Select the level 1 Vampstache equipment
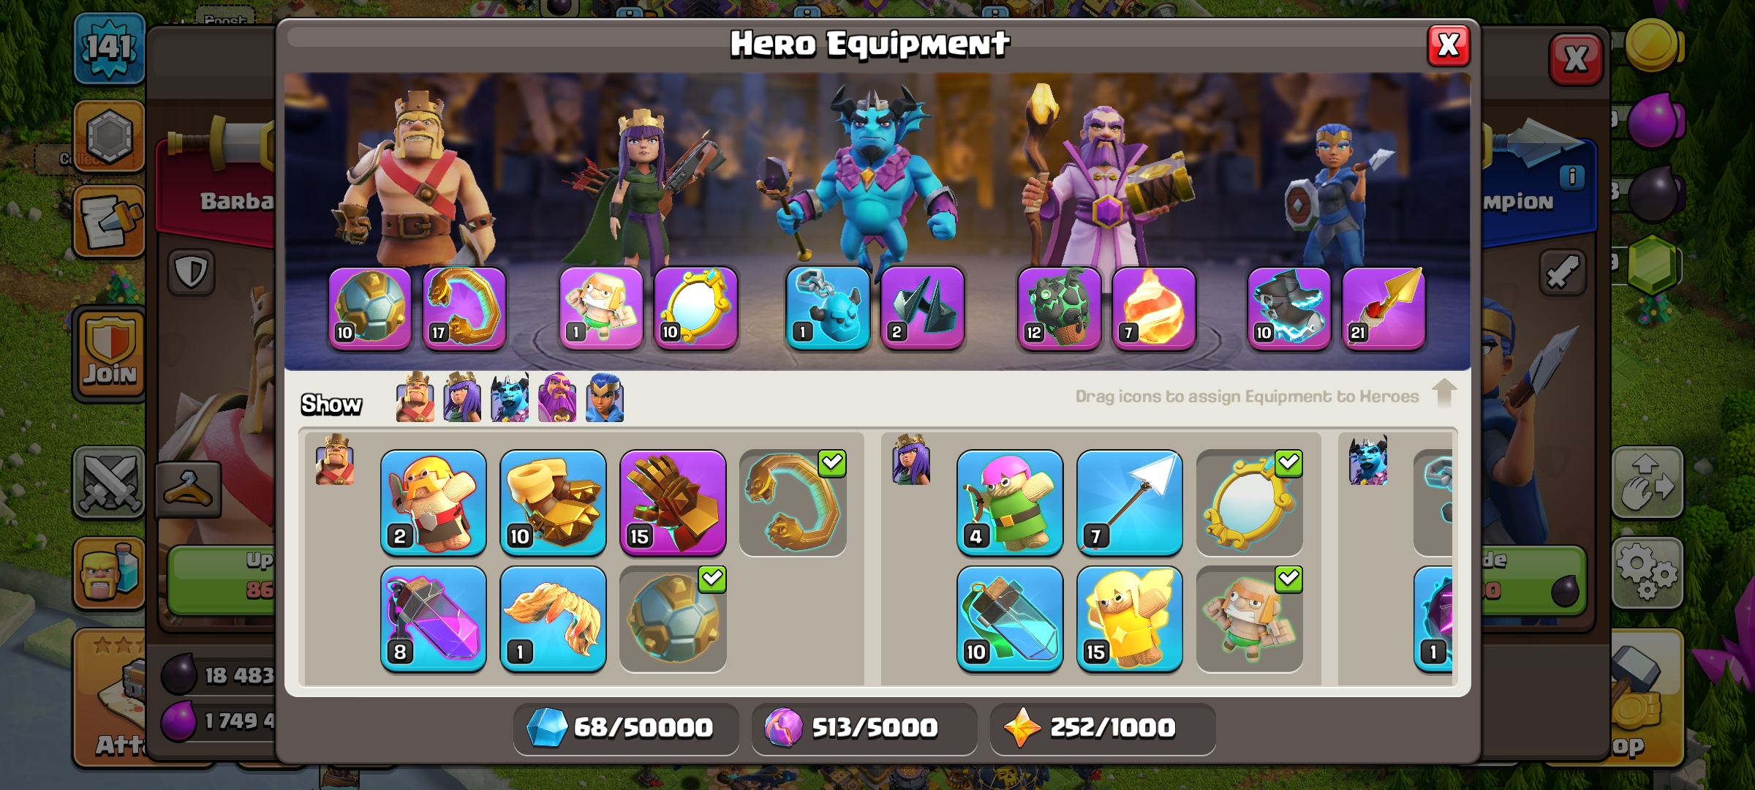Screen dimensions: 1755x790 553,619
